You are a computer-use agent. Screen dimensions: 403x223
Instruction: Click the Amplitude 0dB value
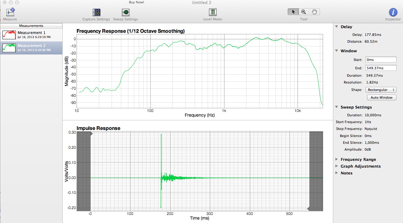[368, 150]
